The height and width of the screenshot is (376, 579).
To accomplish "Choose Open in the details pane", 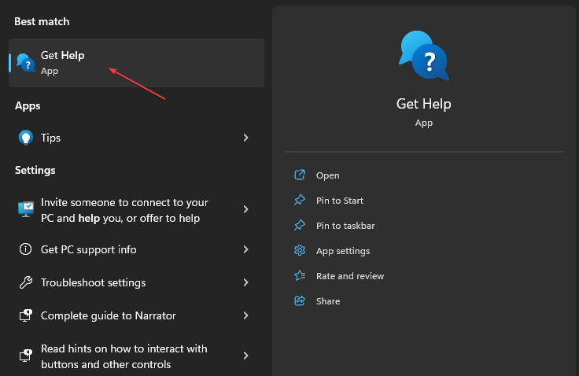I will coord(327,175).
